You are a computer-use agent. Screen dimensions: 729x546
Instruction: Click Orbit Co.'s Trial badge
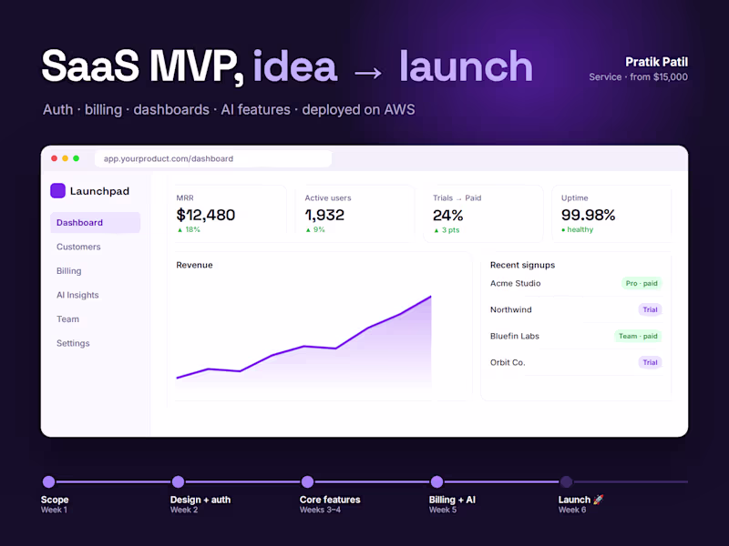[650, 362]
